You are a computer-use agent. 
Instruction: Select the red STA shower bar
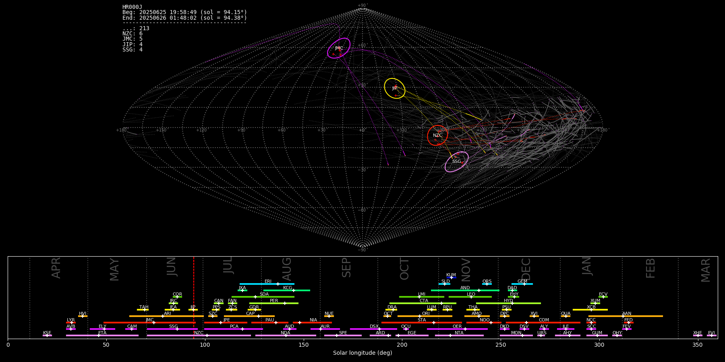click(x=422, y=323)
